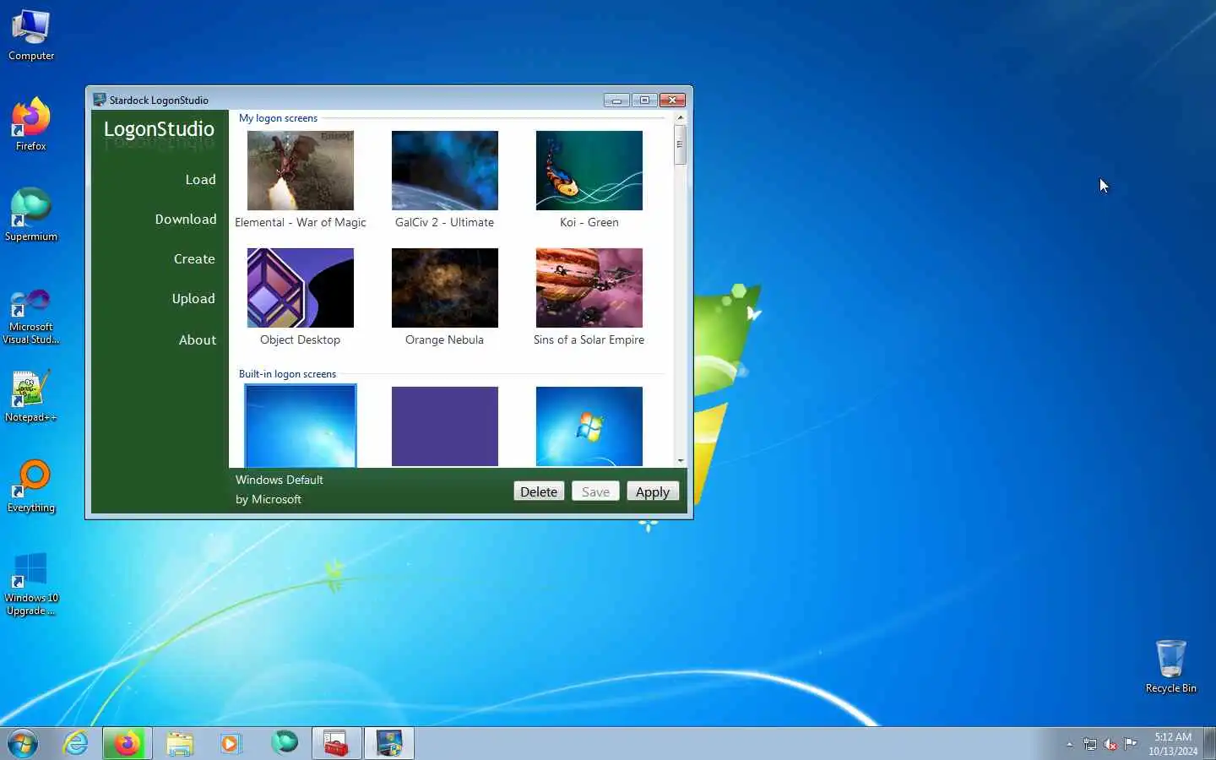Switch to Firefox in the taskbar
Image resolution: width=1216 pixels, height=760 pixels.
[128, 744]
